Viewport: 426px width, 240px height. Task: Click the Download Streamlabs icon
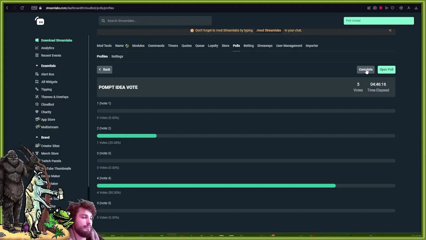[x=37, y=40]
